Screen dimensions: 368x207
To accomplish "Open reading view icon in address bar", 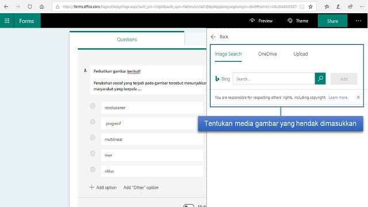I will (x=302, y=7).
